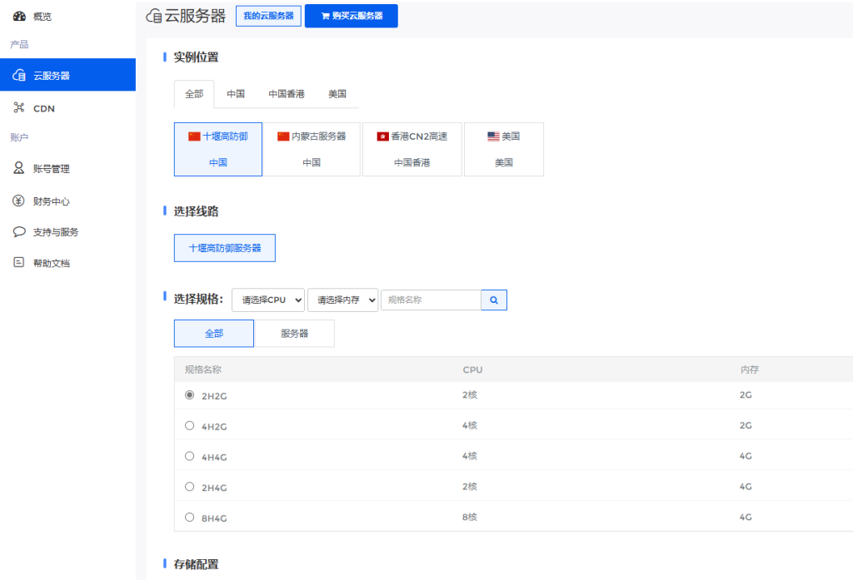Image resolution: width=853 pixels, height=580 pixels.
Task: Click the magnifier search icon button
Action: (494, 300)
